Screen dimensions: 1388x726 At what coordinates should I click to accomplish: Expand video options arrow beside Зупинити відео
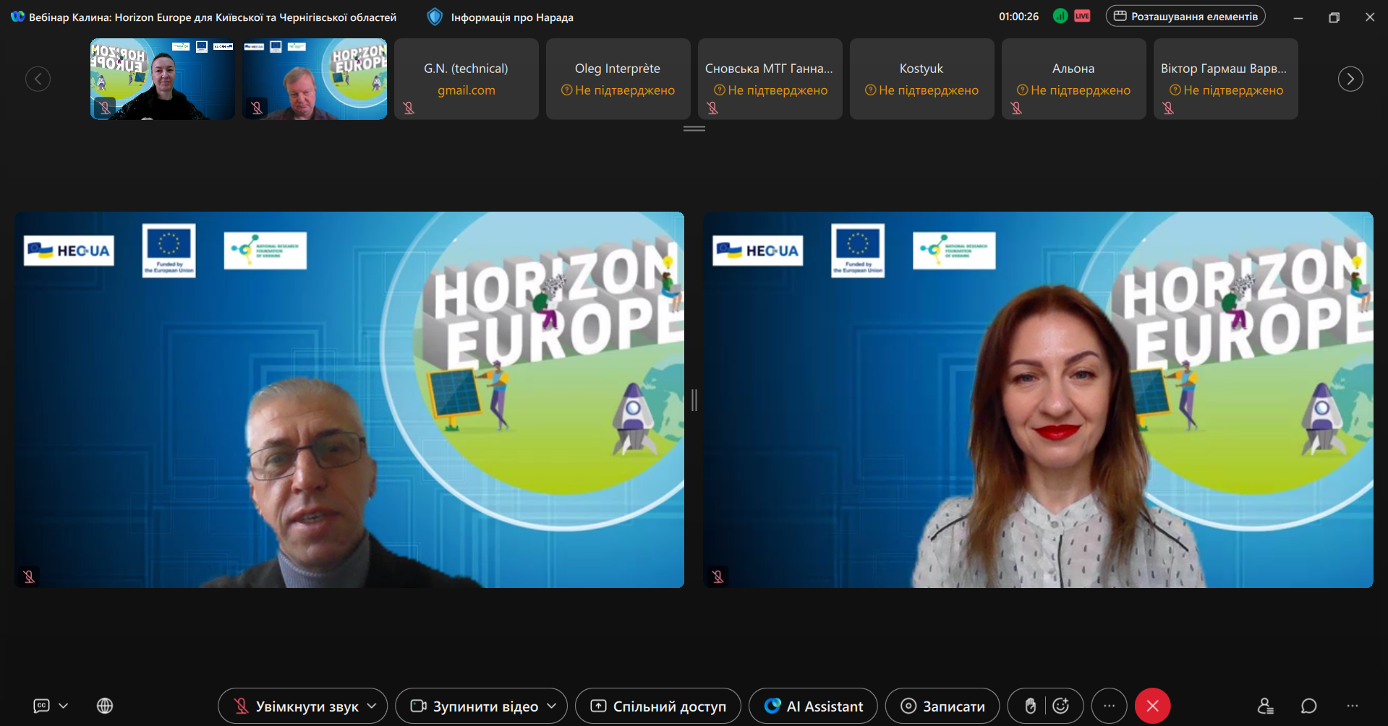(552, 706)
